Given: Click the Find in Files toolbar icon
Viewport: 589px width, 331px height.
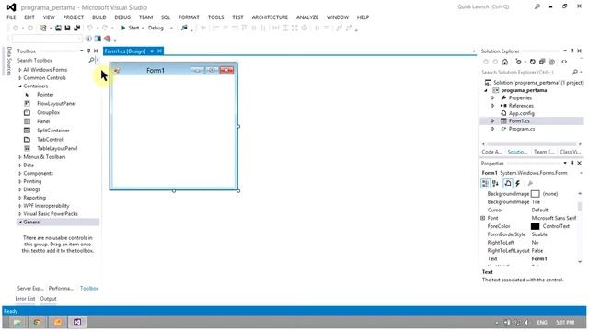Looking at the screenshot, I should [x=184, y=28].
